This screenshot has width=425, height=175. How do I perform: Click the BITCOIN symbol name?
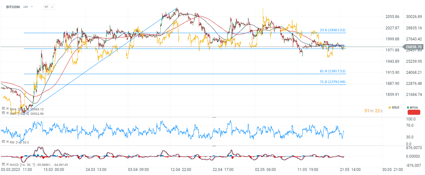click(x=13, y=7)
